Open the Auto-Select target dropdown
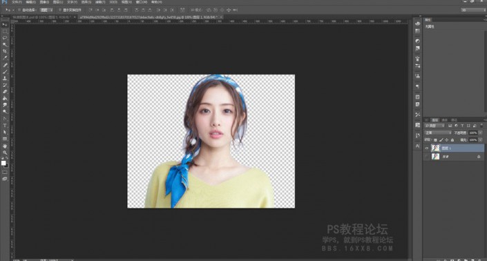 pyautogui.click(x=46, y=10)
